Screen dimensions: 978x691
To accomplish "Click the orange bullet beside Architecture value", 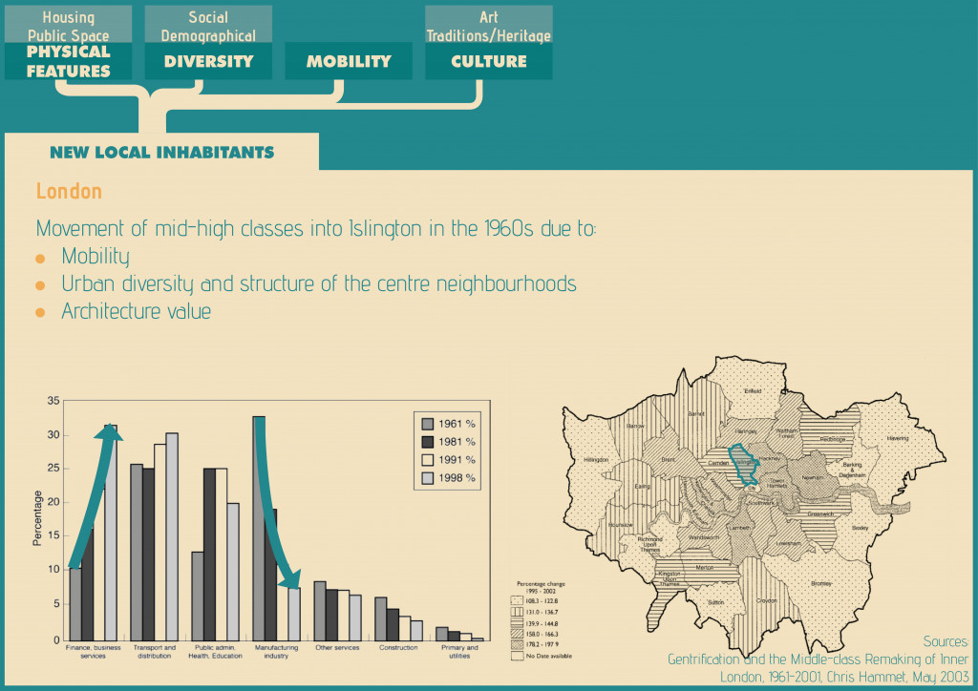I will pos(40,313).
